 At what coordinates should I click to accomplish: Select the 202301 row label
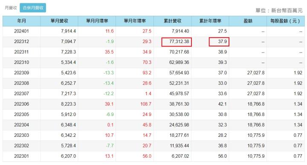coord(22,156)
